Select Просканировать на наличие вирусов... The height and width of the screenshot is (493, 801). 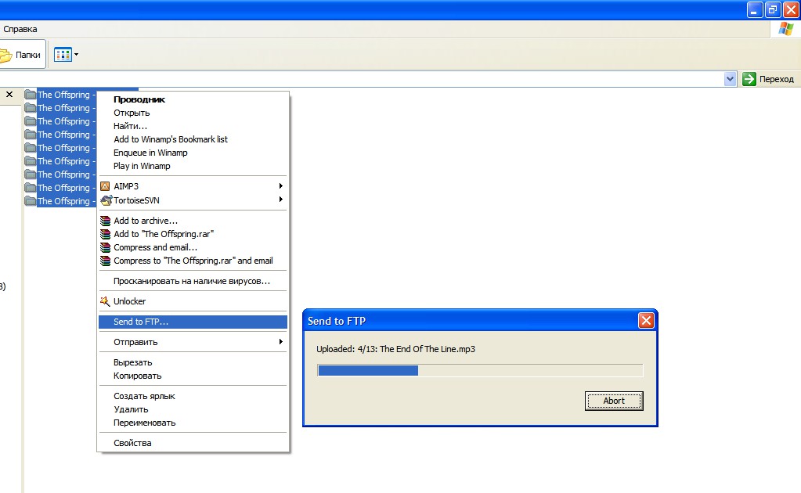pos(193,281)
